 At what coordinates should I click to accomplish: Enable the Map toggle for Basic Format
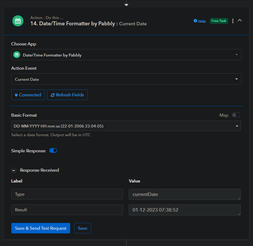pos(236,115)
